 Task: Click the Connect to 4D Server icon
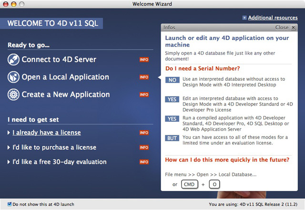click(13, 60)
